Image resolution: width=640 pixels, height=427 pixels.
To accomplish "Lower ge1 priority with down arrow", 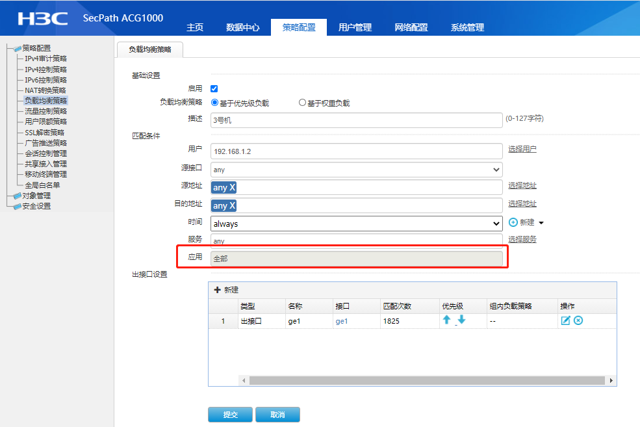I will [x=461, y=320].
